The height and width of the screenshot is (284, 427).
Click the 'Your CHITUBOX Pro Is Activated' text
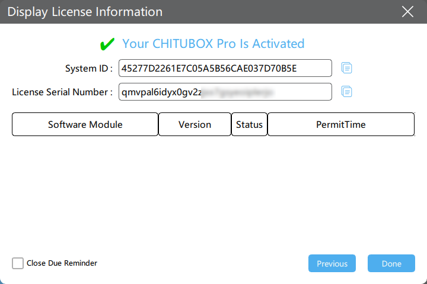tap(213, 44)
